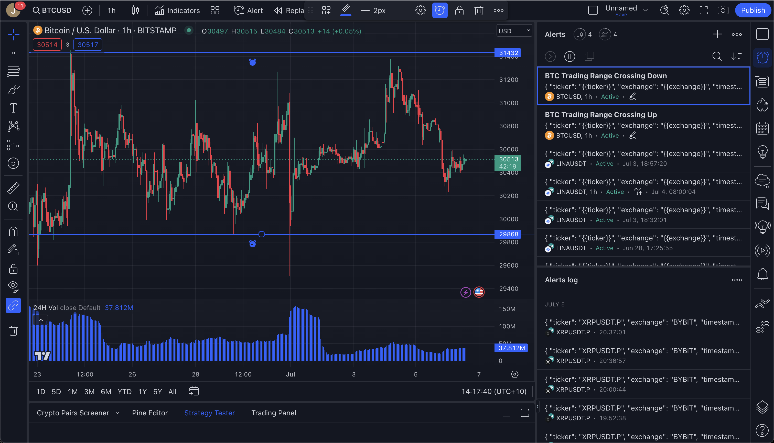
Task: Open the Fibonacci retracement tool group
Action: click(x=13, y=71)
